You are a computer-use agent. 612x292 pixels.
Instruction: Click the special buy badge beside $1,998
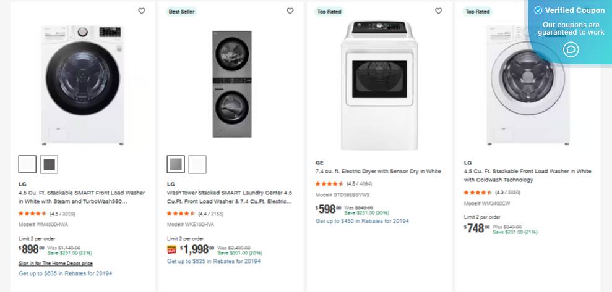point(172,249)
